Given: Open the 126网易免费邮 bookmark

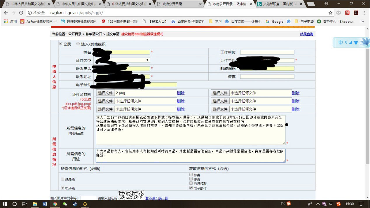Looking at the screenshot, I should [120, 22].
